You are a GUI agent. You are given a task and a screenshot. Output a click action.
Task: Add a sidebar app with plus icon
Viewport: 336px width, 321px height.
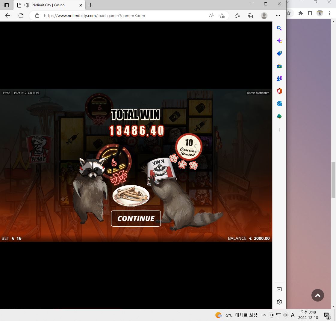279,130
